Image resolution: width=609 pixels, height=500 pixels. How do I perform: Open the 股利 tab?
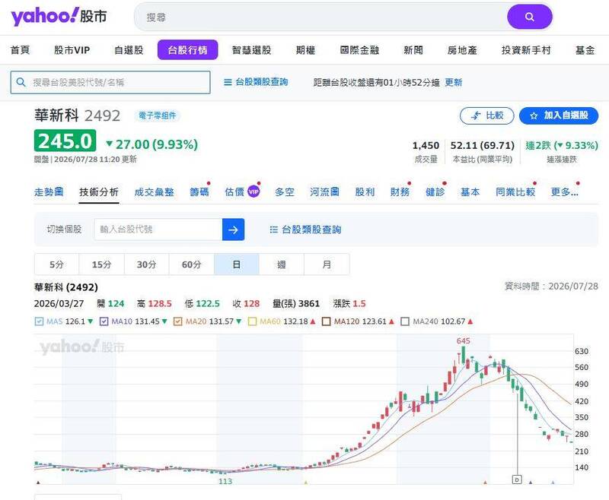[365, 191]
